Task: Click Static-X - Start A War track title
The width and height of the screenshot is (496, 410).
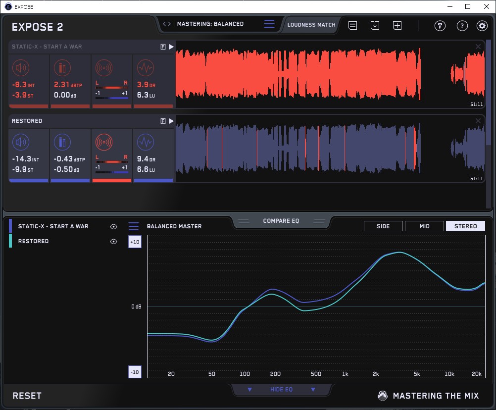Action: (x=47, y=47)
